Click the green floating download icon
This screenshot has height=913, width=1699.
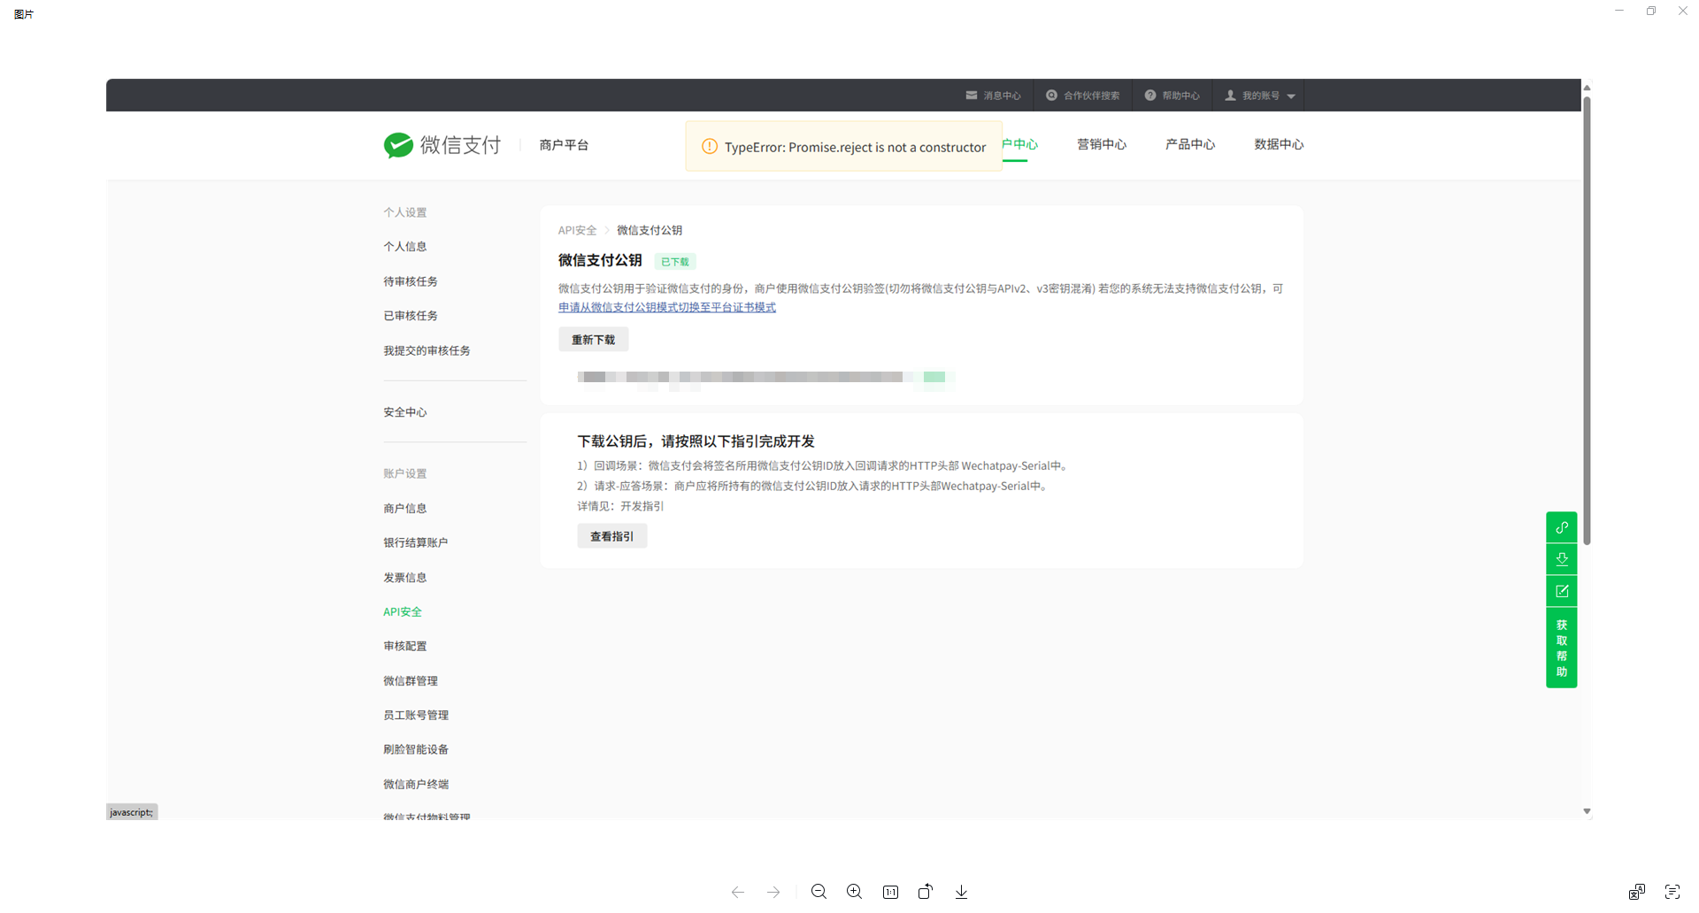(1562, 559)
